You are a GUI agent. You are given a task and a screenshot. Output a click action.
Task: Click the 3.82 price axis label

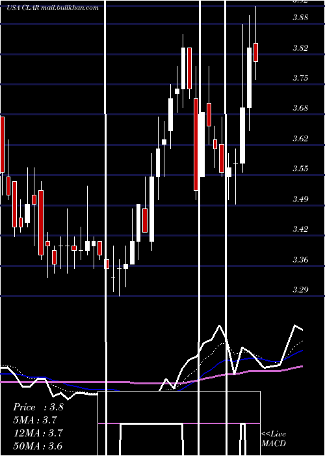coord(300,48)
